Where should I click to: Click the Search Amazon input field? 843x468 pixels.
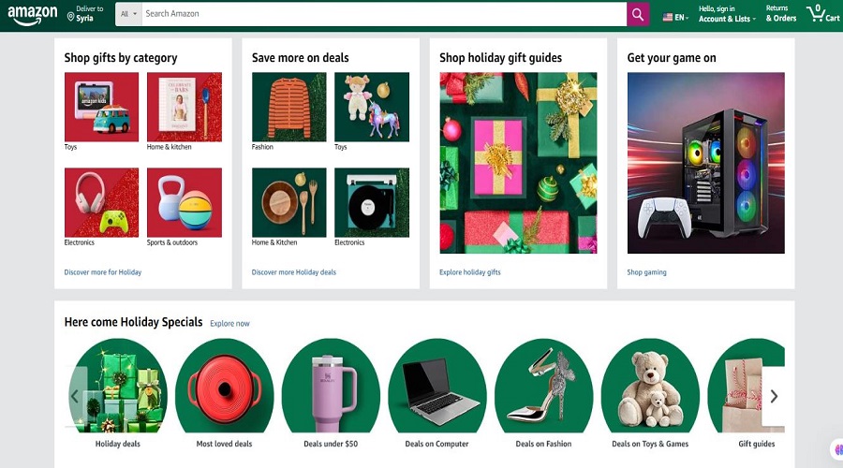[x=384, y=14]
